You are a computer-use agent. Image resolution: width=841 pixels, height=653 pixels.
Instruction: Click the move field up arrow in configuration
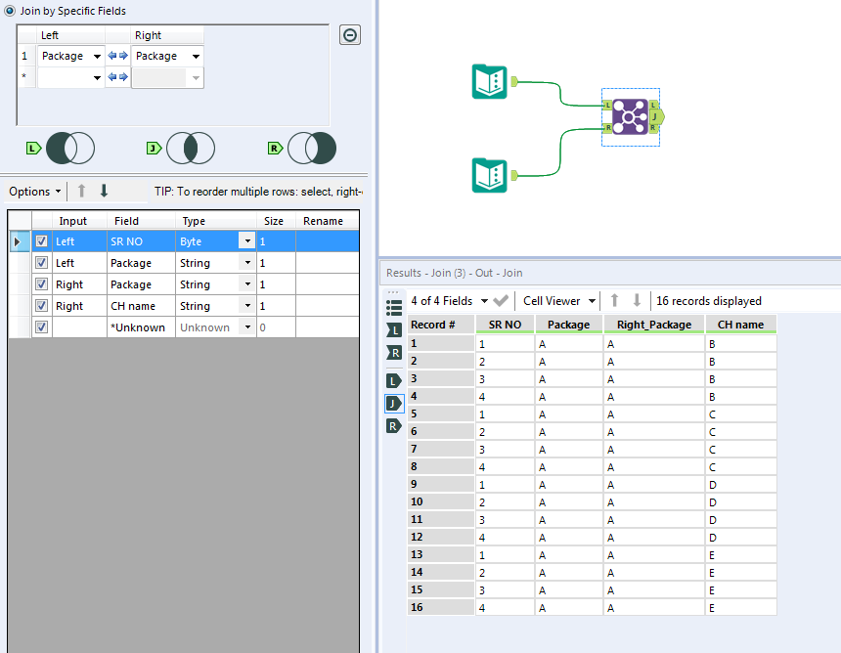pos(81,191)
